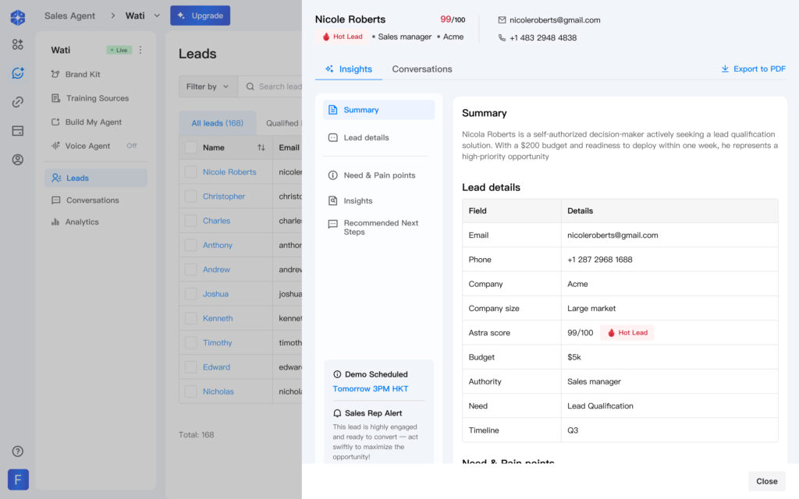The image size is (799, 499).
Task: Open the billing card icon in left rail
Action: coord(17,131)
